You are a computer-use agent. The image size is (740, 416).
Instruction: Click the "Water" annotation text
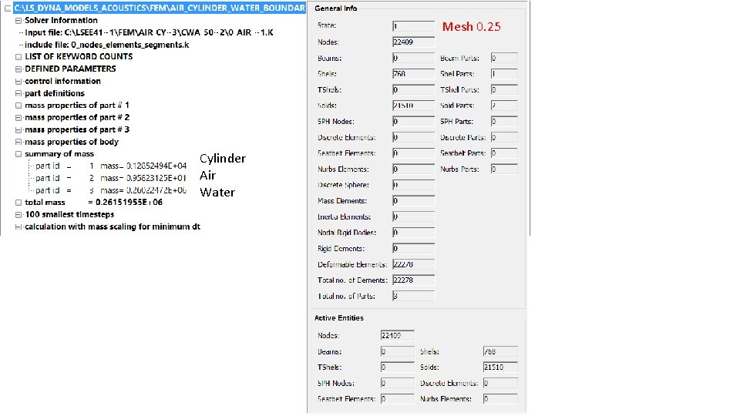(217, 193)
